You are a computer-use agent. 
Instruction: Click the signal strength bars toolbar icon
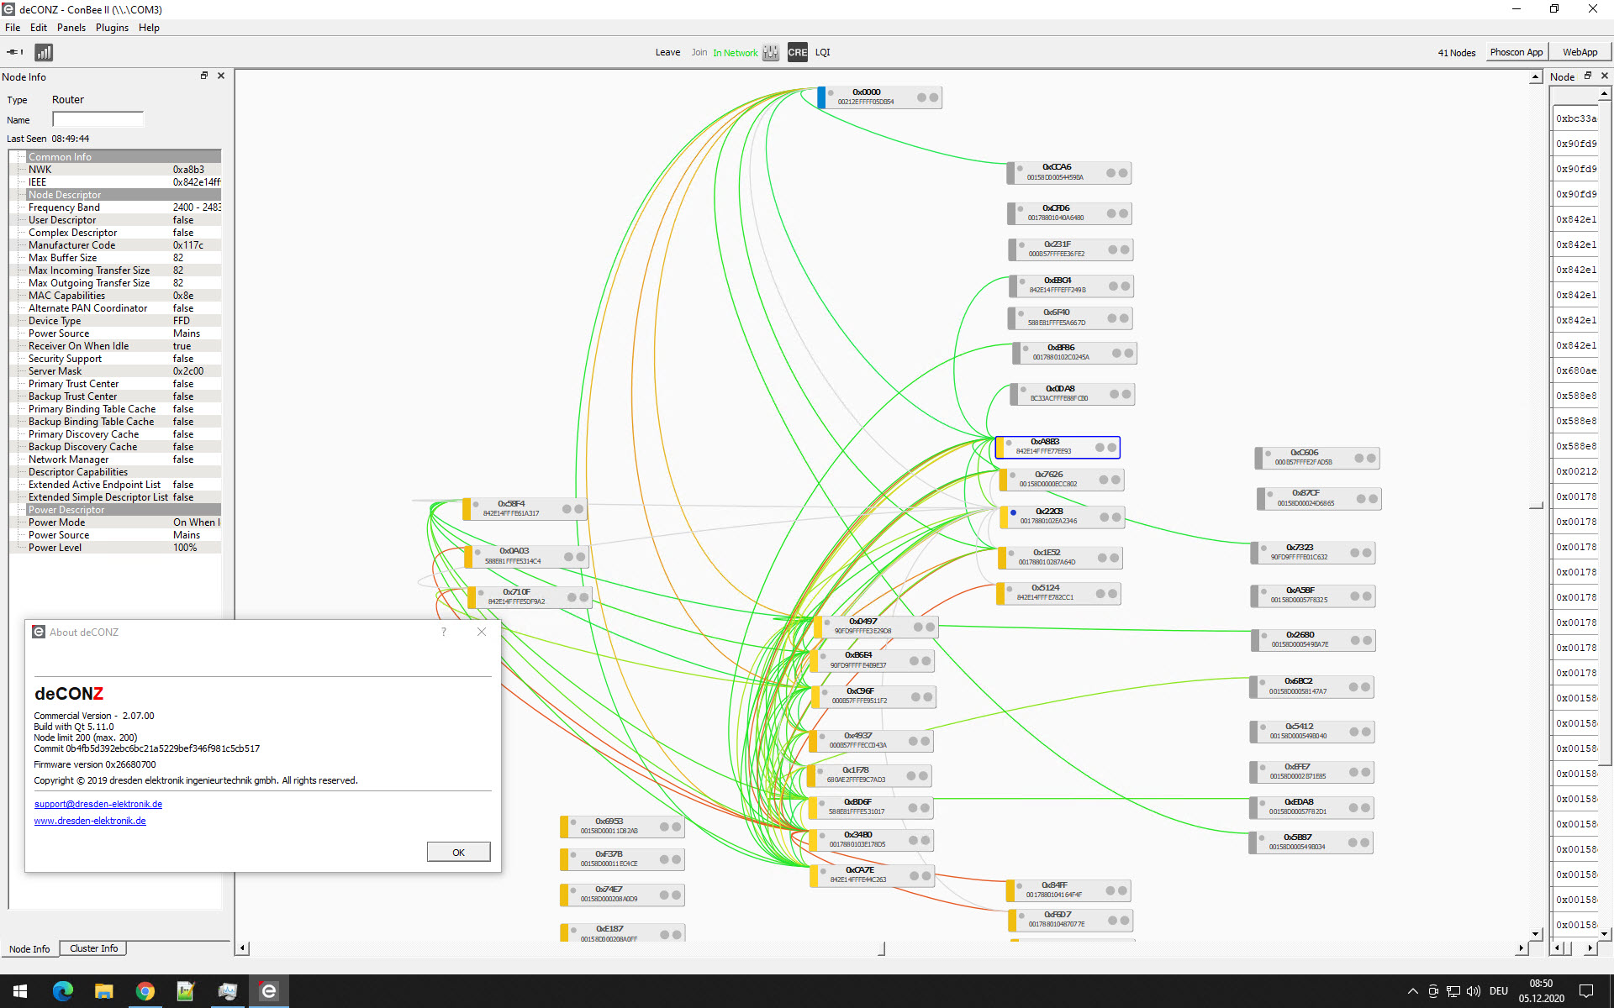44,52
